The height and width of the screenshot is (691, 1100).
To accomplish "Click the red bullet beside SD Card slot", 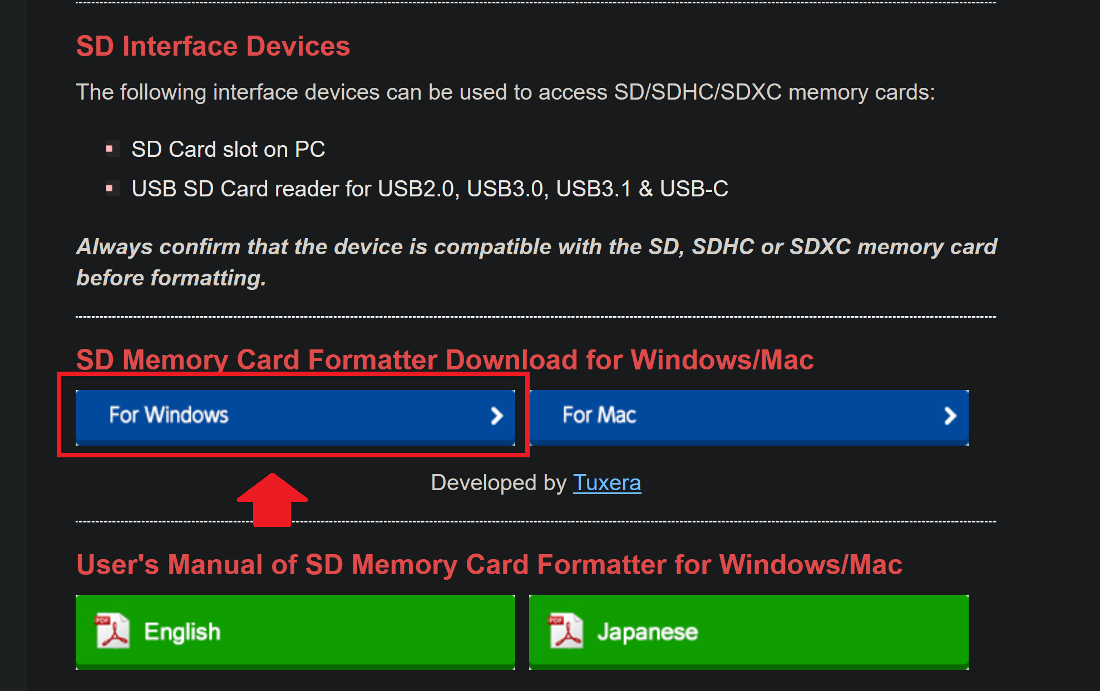I will [x=110, y=149].
